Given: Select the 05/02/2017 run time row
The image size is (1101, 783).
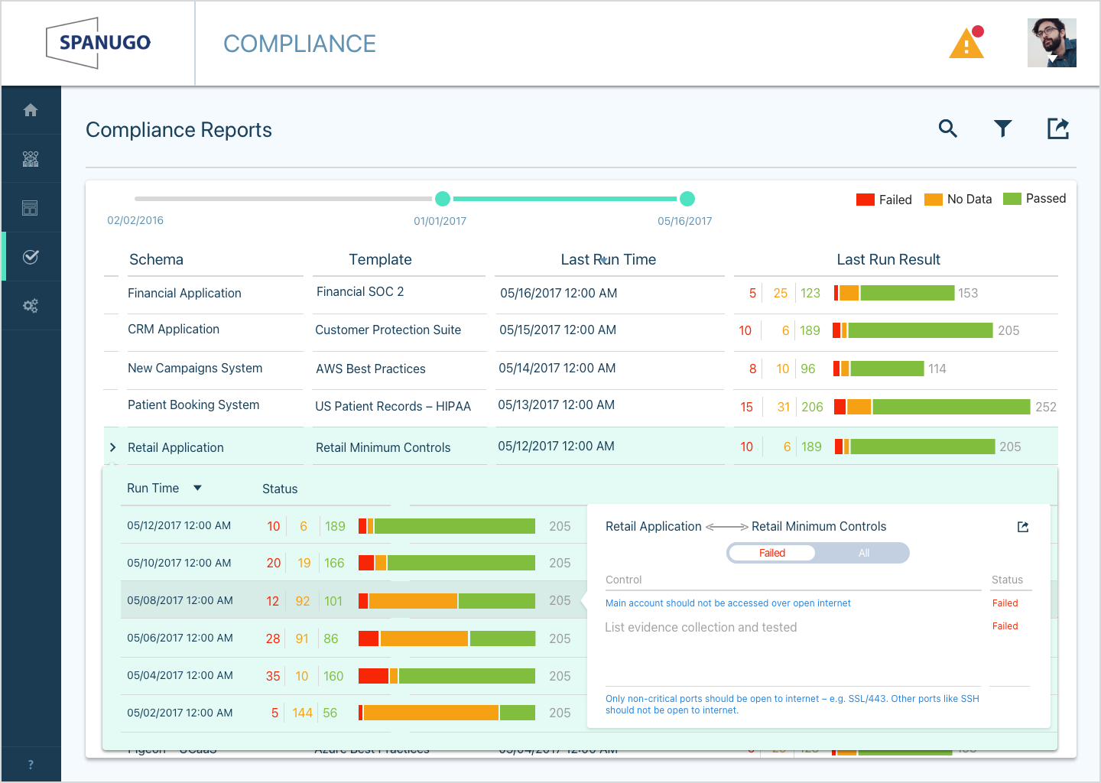Looking at the screenshot, I should (353, 713).
